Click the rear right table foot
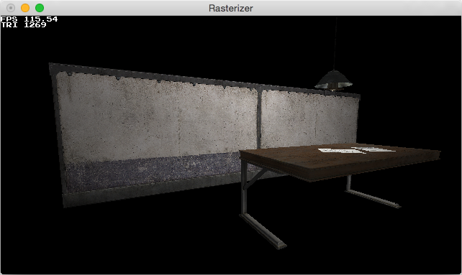 [373, 198]
